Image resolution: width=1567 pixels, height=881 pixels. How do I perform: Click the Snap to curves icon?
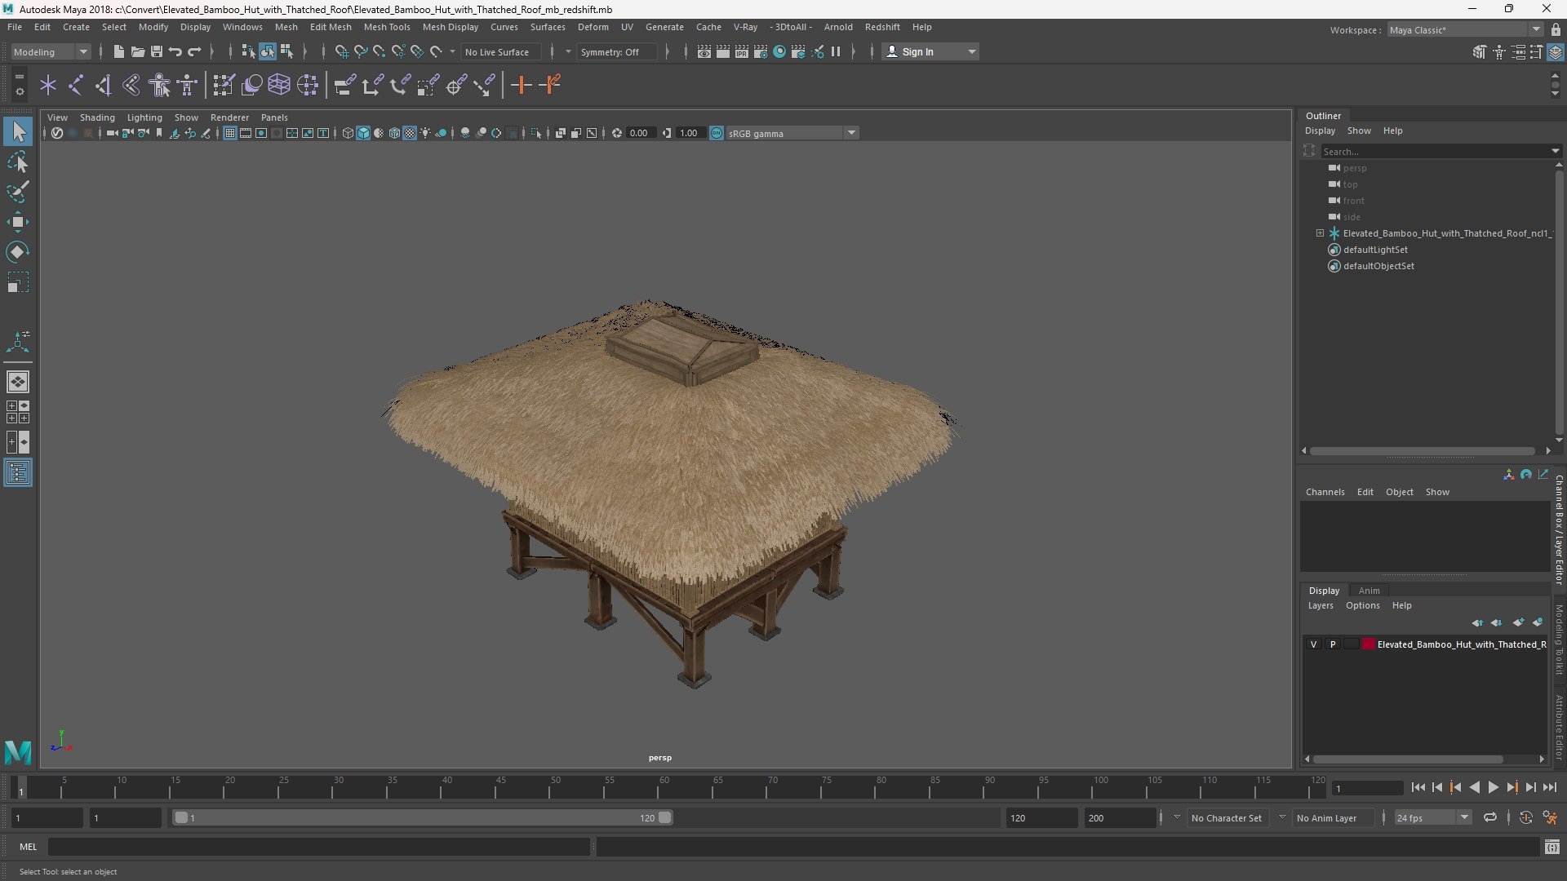[x=361, y=51]
